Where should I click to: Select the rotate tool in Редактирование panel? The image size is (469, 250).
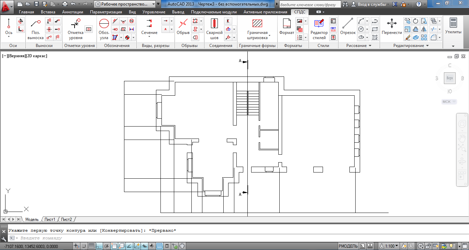pyautogui.click(x=416, y=21)
